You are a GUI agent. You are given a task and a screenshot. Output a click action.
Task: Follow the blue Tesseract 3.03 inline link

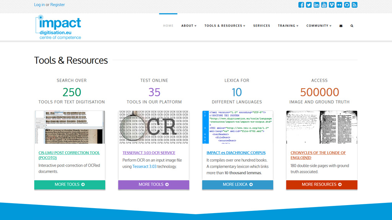(x=144, y=167)
